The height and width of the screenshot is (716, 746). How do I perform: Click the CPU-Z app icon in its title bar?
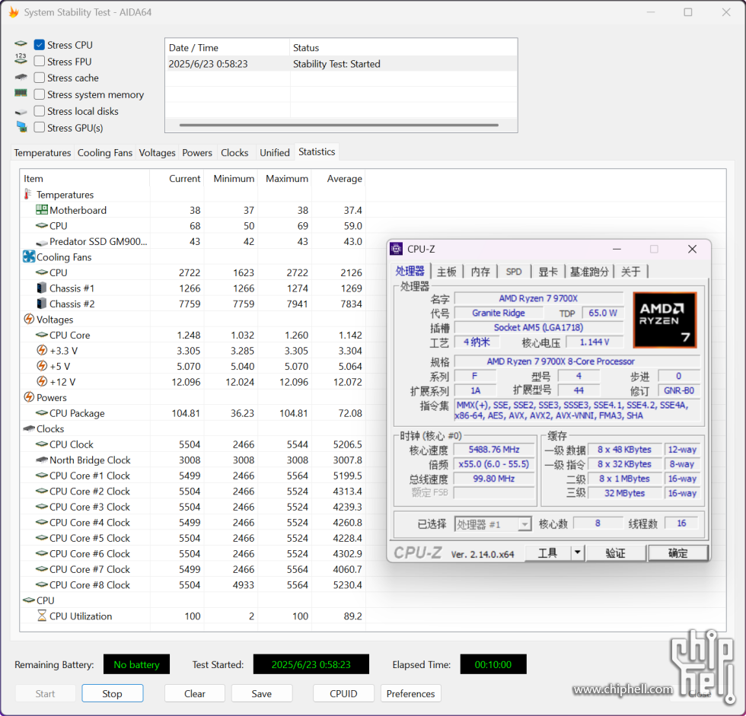(x=396, y=249)
